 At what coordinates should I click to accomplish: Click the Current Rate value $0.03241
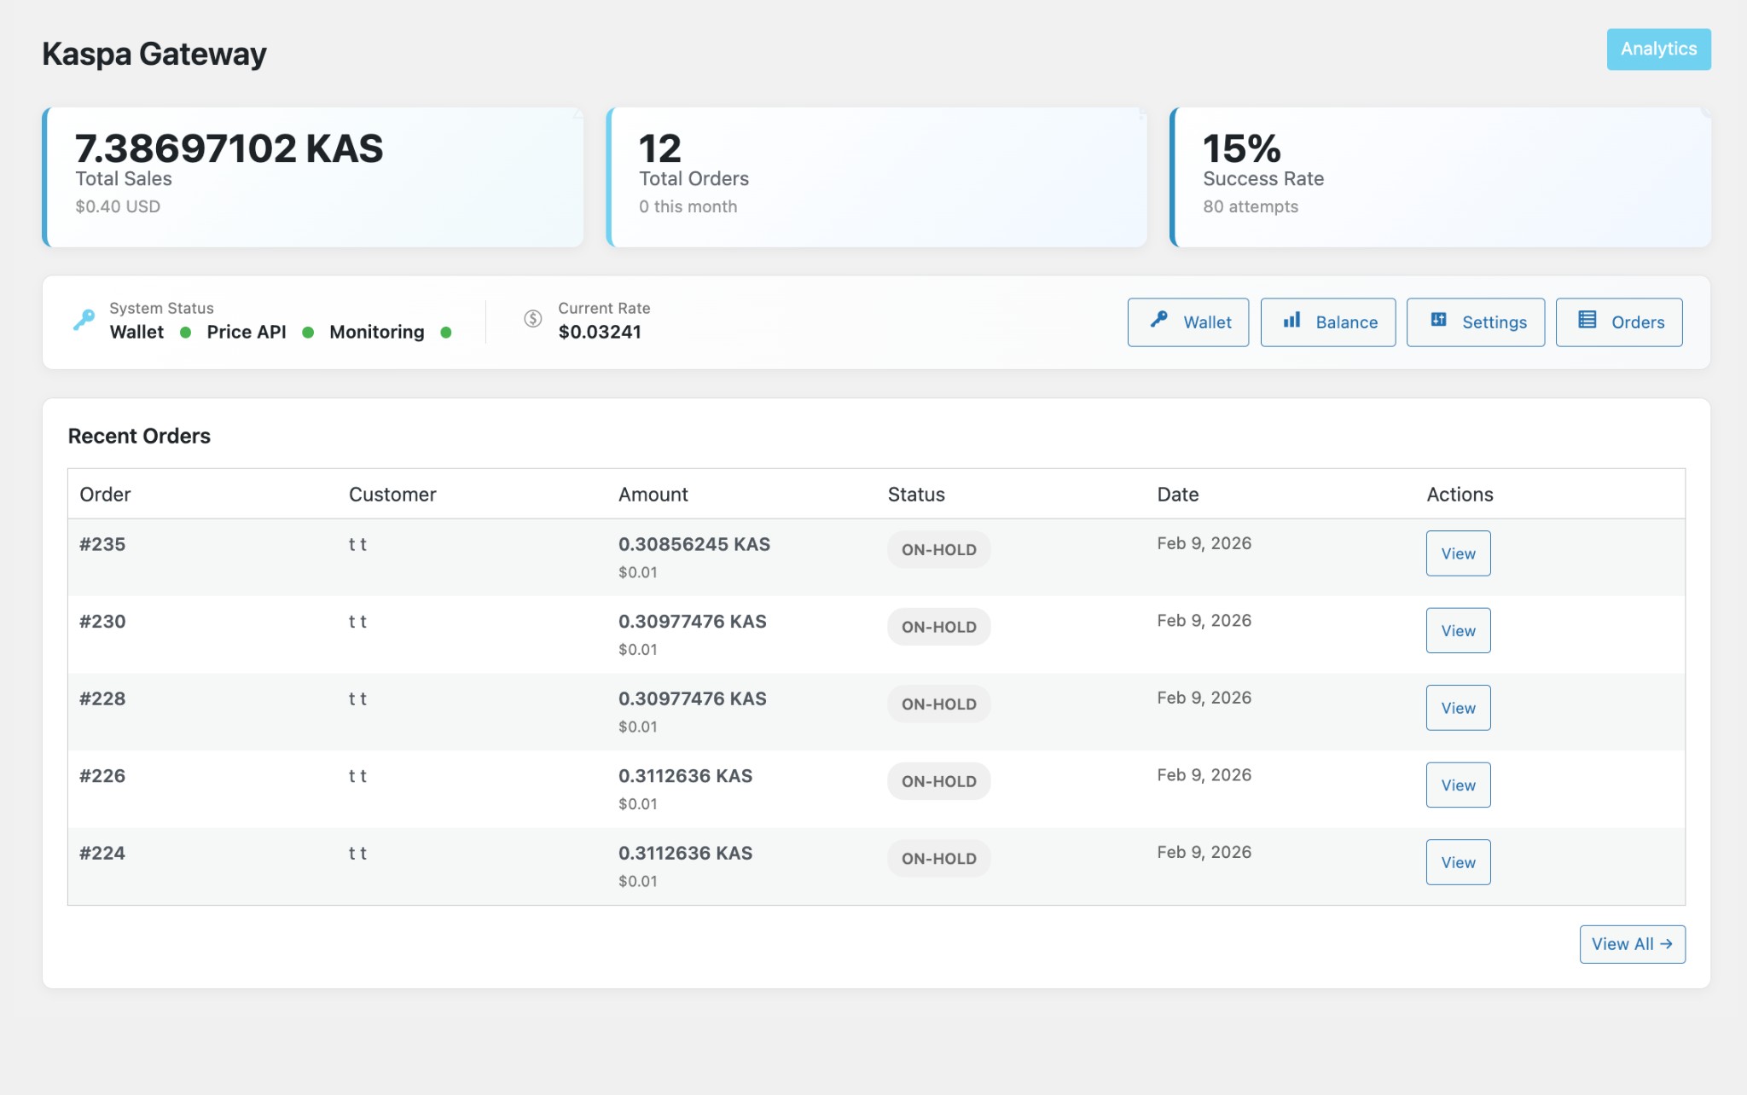[600, 332]
